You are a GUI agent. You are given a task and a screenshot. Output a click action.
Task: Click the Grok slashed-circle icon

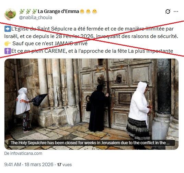pos(168,12)
